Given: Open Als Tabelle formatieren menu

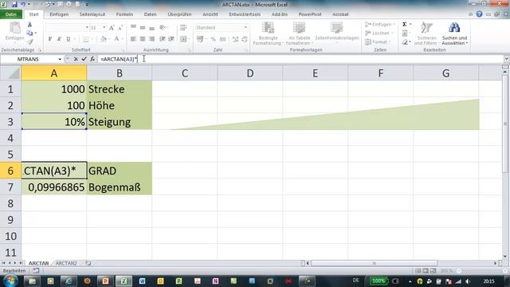Looking at the screenshot, I should click(299, 33).
